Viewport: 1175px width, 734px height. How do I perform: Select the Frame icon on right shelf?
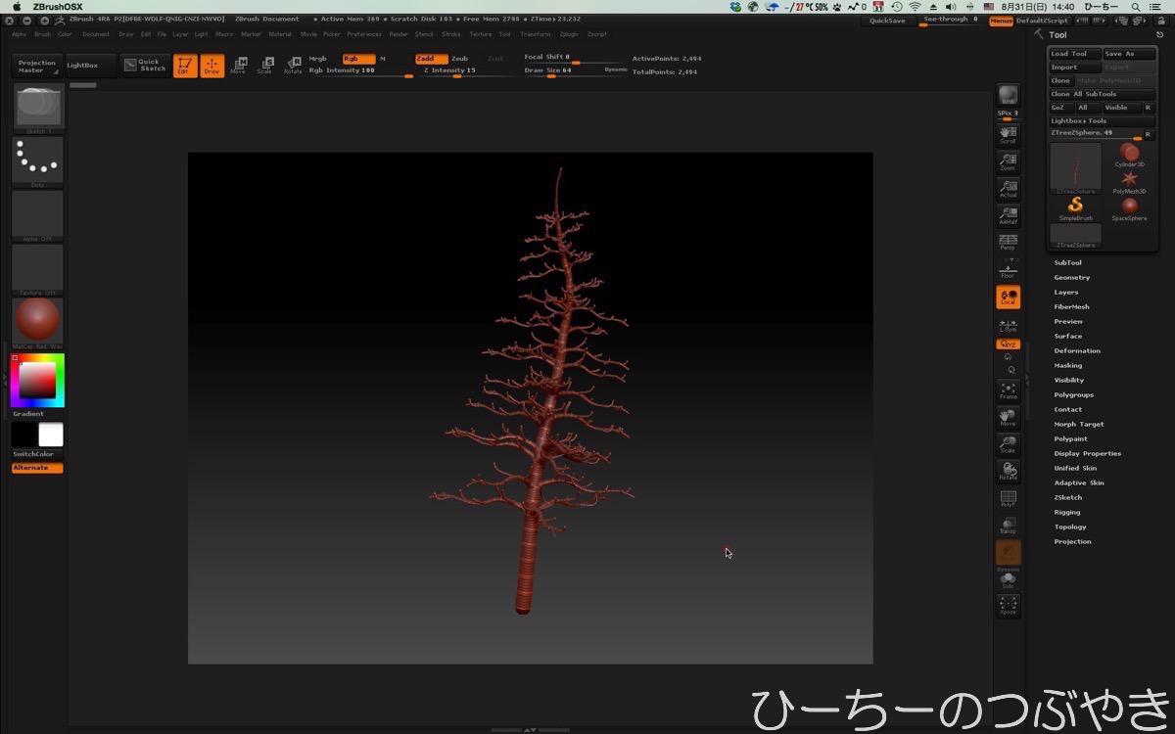point(1008,391)
